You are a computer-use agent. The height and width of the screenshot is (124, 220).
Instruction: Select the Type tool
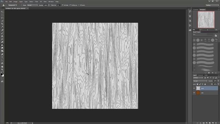(x=2, y=58)
